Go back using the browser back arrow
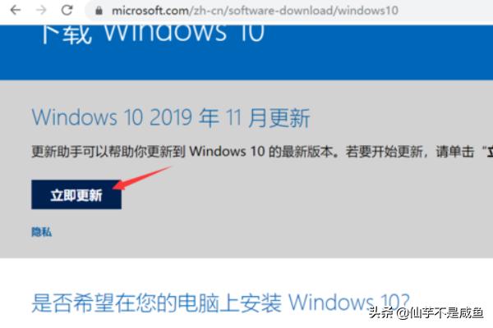 [15, 11]
